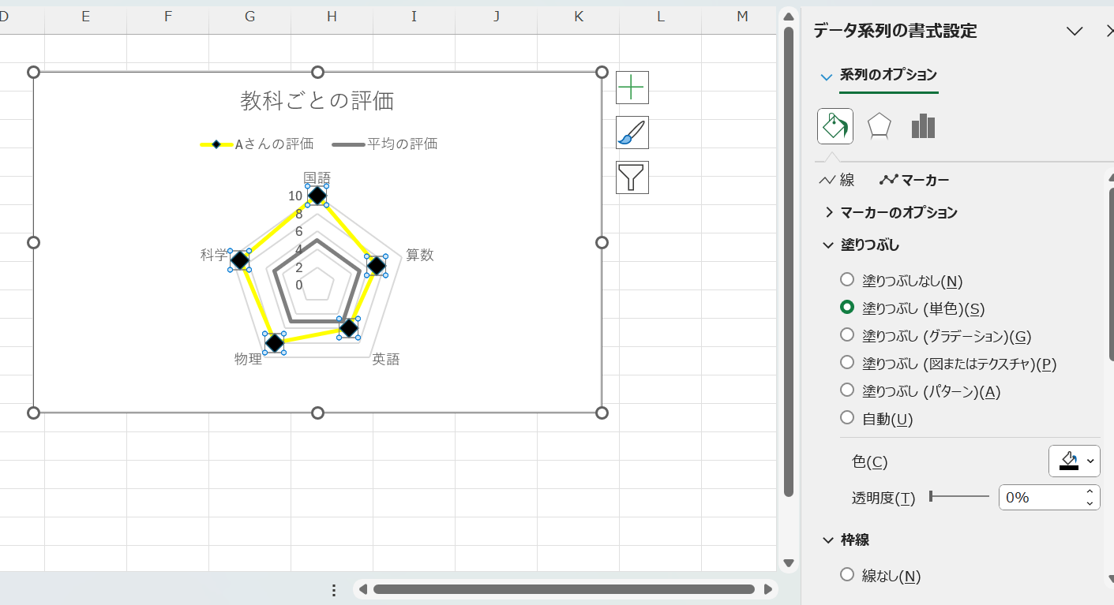
Task: Select the Effects pentagon icon
Action: [878, 125]
